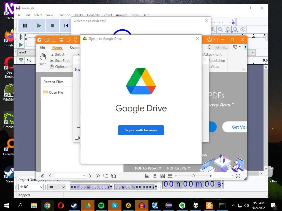Fit project to width in Audacity
This screenshot has width=282, height=211.
235,29
